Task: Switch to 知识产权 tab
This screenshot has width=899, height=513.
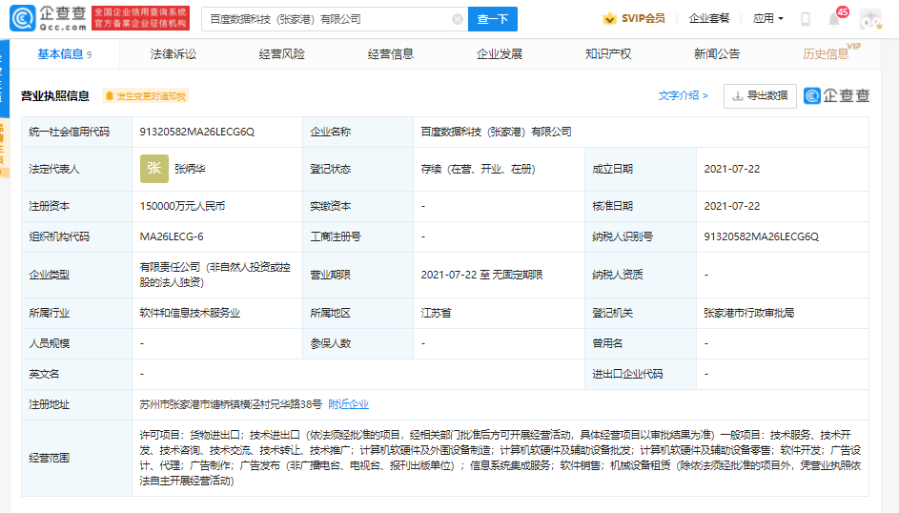Action: pos(607,54)
